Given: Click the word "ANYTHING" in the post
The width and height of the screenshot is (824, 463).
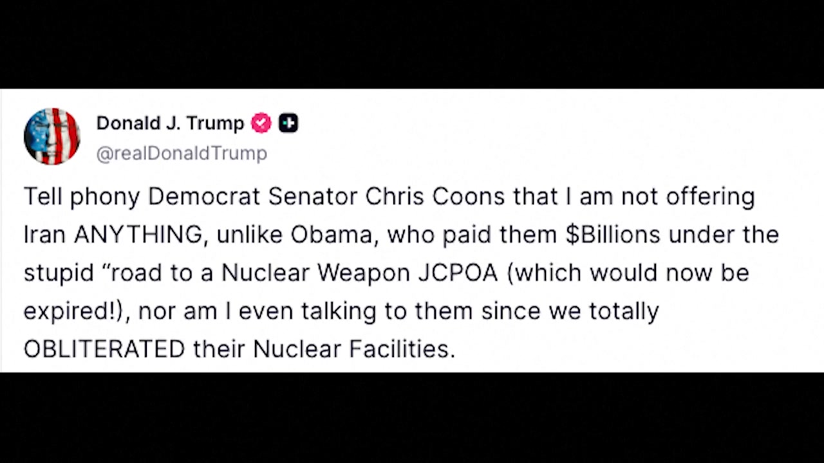Looking at the screenshot, I should pos(138,235).
